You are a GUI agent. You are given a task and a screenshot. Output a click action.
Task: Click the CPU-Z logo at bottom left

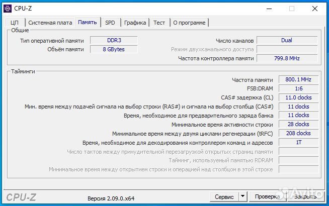tap(21, 197)
